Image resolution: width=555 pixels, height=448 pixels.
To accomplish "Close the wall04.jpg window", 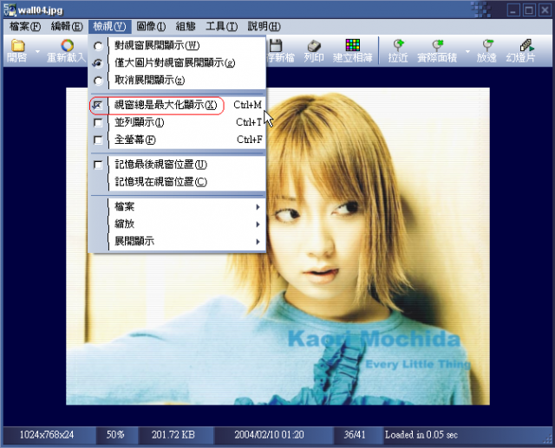I will tap(545, 10).
